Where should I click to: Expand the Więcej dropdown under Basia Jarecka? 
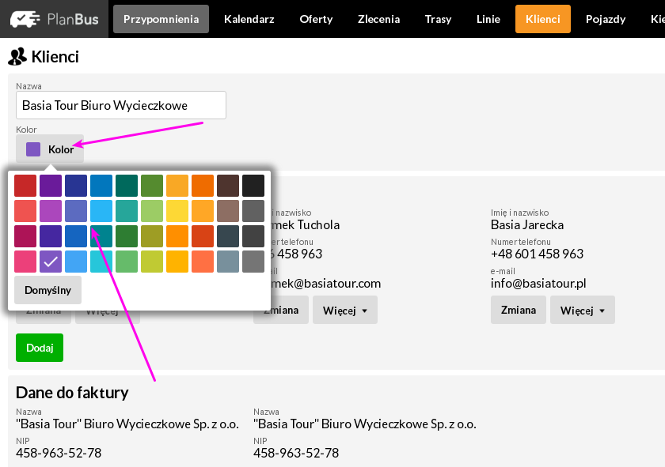[x=583, y=310]
